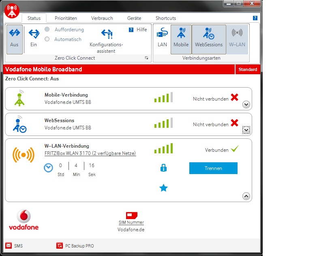Turn Zero Click Connect Ein
The image size is (332, 256).
point(34,38)
